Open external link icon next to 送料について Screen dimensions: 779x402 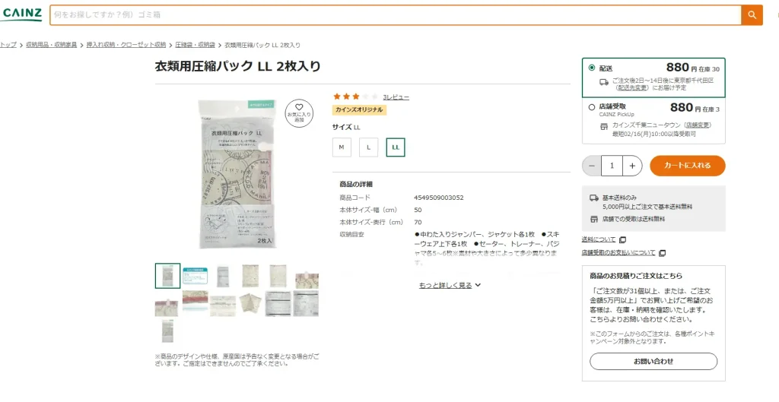coord(622,239)
